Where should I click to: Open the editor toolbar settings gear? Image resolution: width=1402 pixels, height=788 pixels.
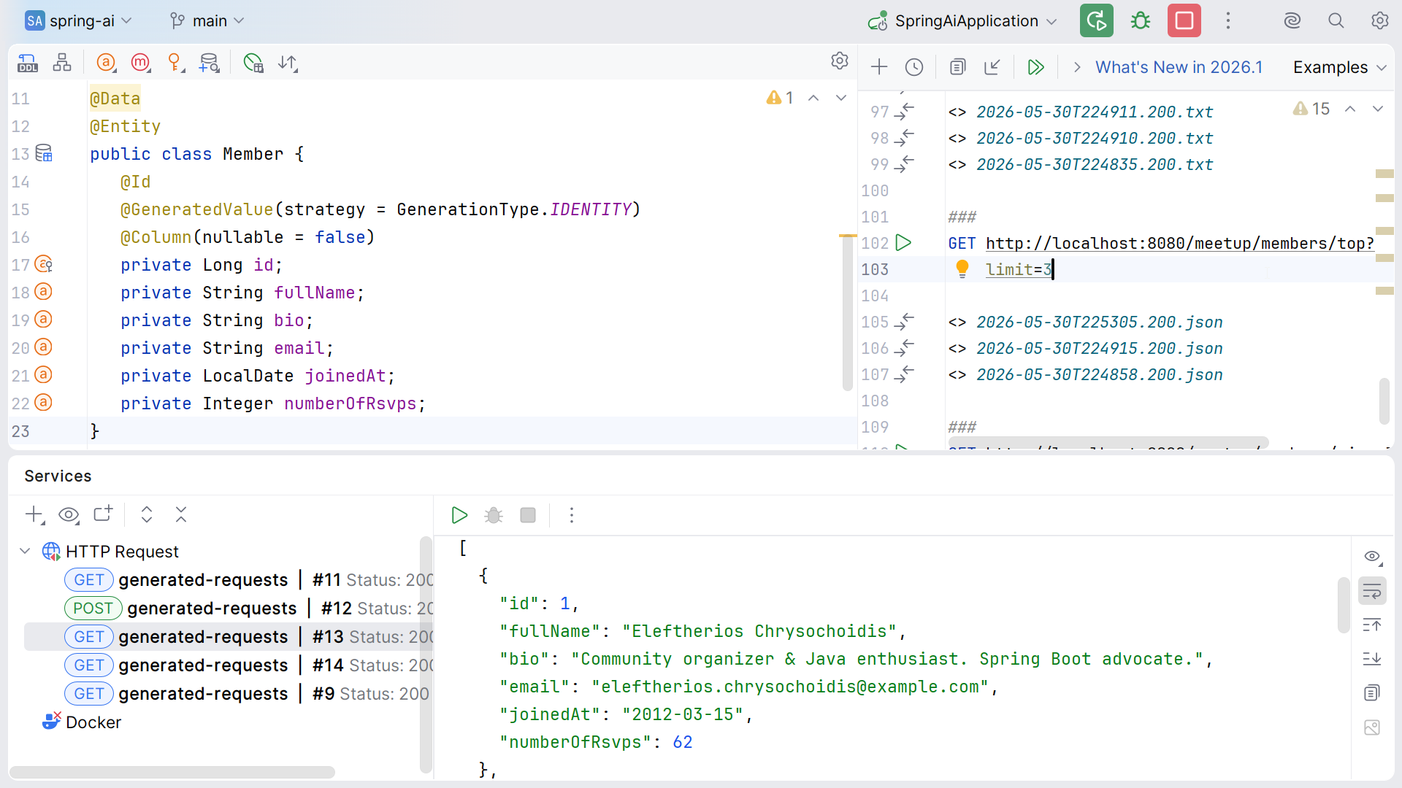[840, 61]
